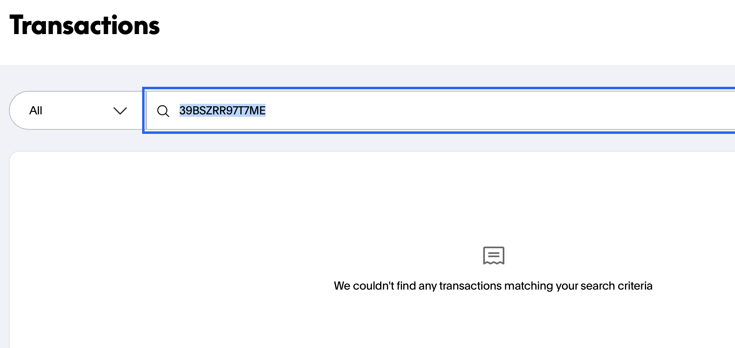Screen dimensions: 735x348
Task: Click the end of the 39BSZRR97T7ME query text
Action: tap(266, 110)
